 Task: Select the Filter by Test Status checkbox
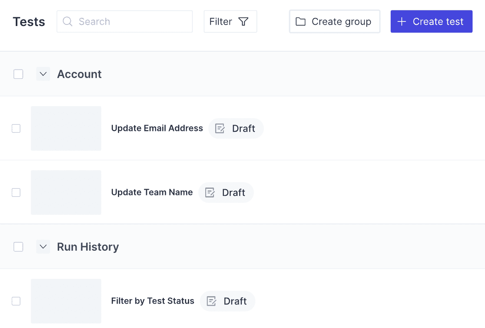click(x=16, y=301)
